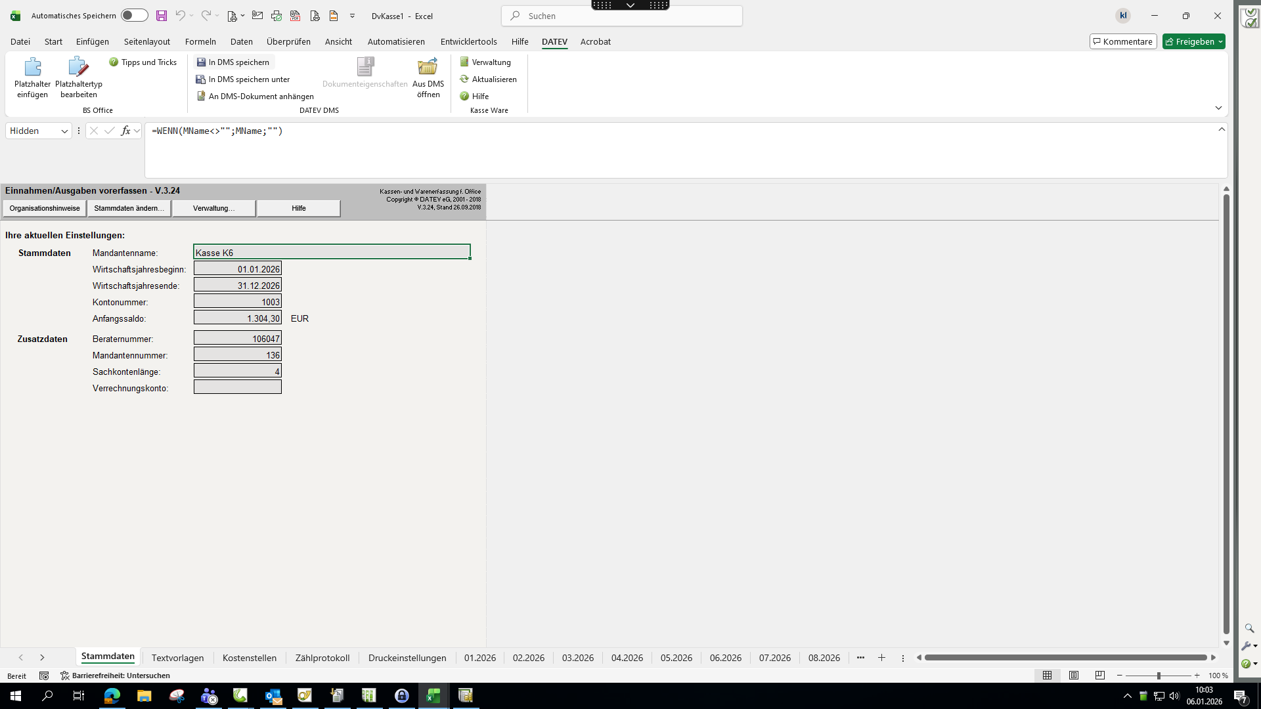Enable page break preview view
The image size is (1261, 709).
pos(1100,676)
